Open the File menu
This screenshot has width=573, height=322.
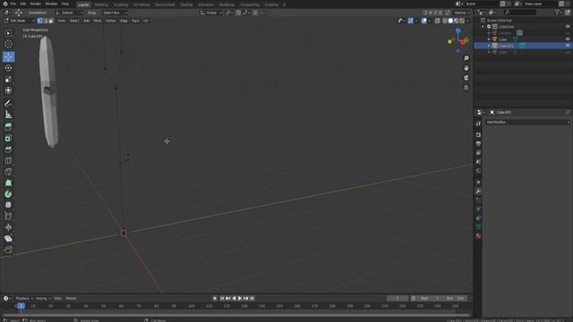click(13, 4)
